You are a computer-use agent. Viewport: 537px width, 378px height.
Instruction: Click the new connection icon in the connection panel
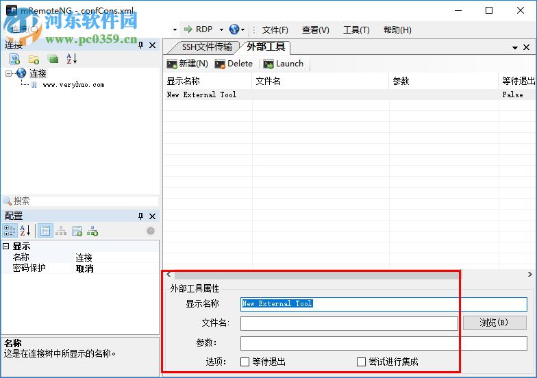tap(15, 59)
